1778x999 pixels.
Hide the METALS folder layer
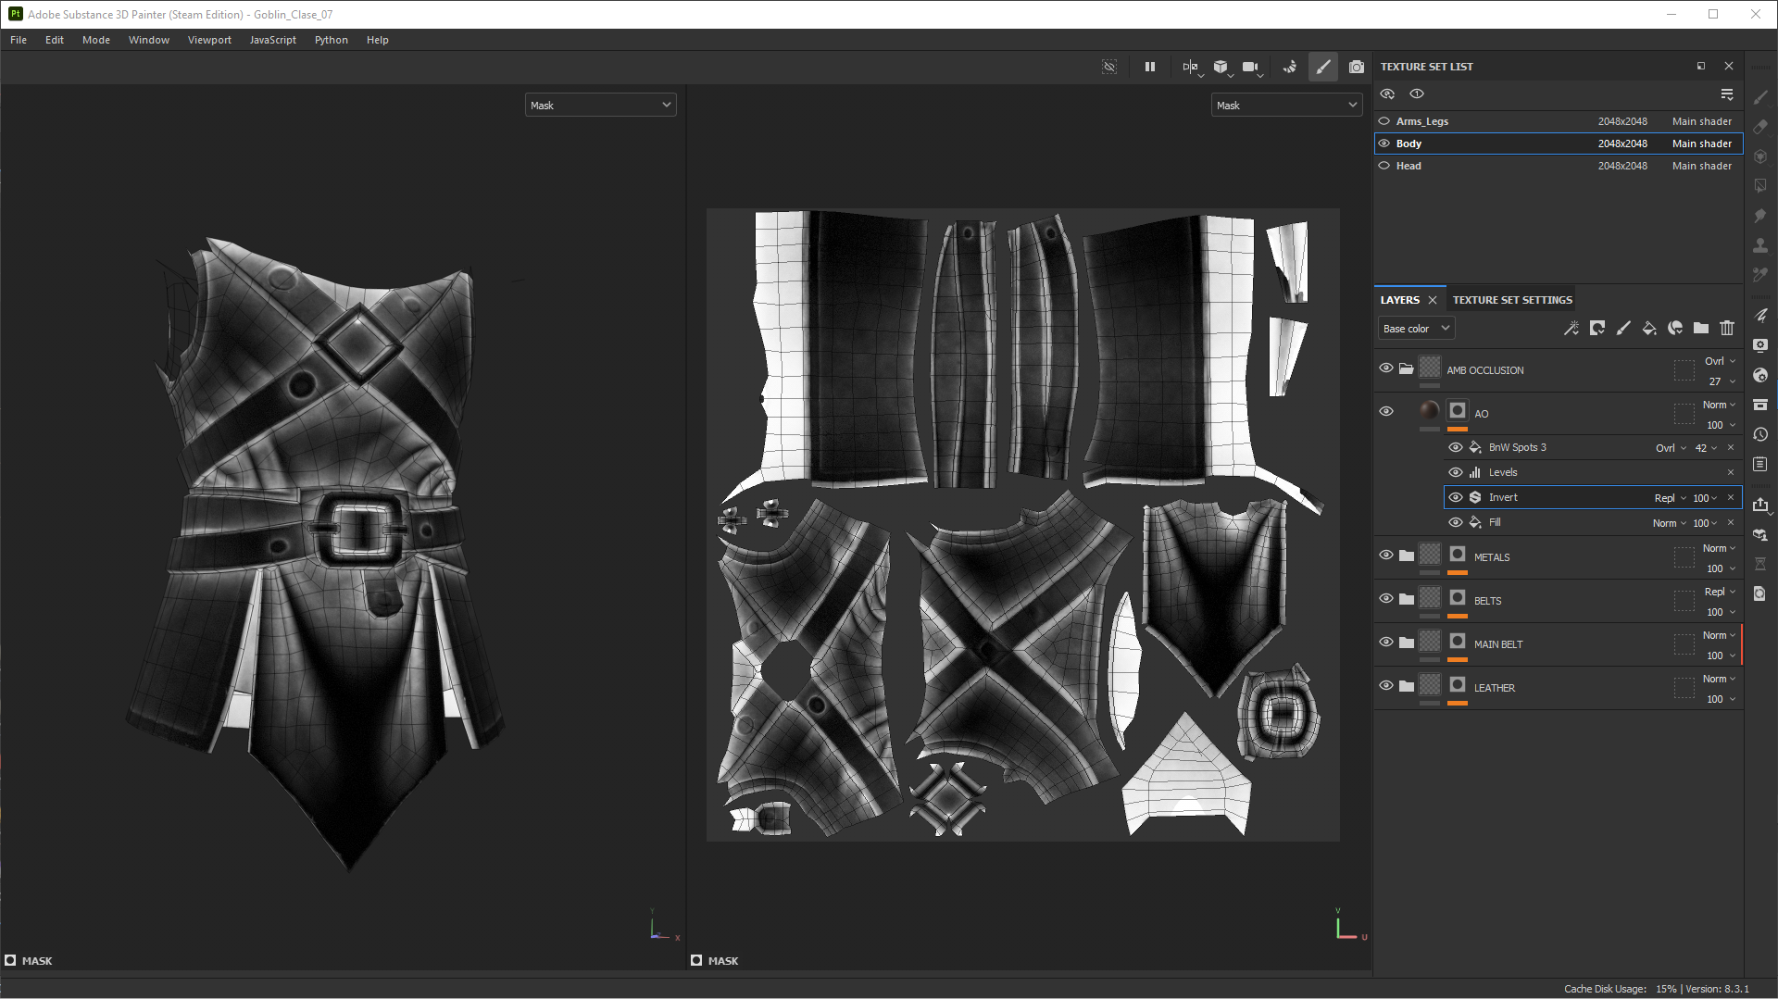1386,556
